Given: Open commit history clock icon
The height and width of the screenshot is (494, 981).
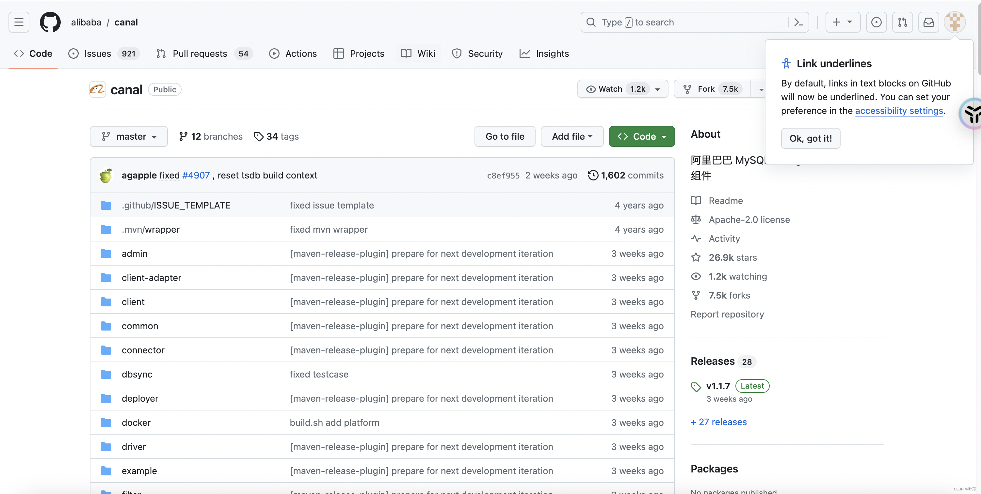Looking at the screenshot, I should coord(593,175).
